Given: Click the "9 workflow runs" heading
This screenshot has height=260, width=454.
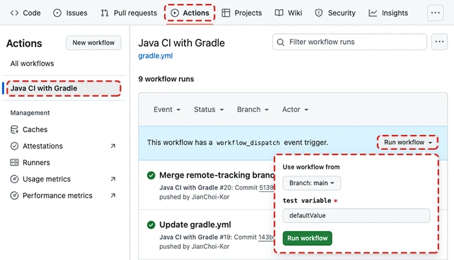Looking at the screenshot, I should (x=166, y=79).
